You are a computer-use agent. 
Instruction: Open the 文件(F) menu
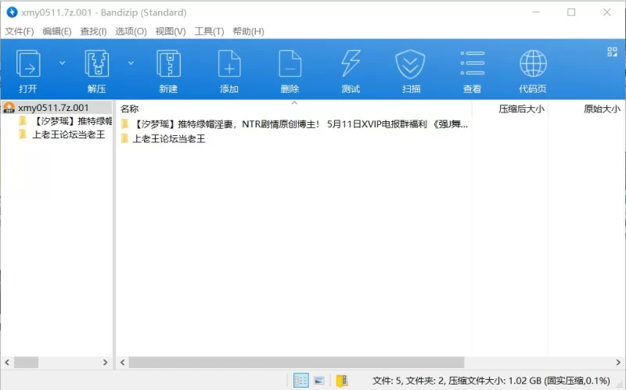pyautogui.click(x=19, y=31)
